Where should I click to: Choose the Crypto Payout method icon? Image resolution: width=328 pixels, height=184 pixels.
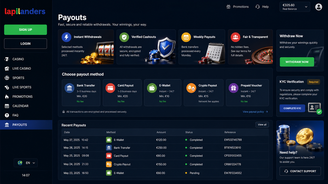click(191, 88)
